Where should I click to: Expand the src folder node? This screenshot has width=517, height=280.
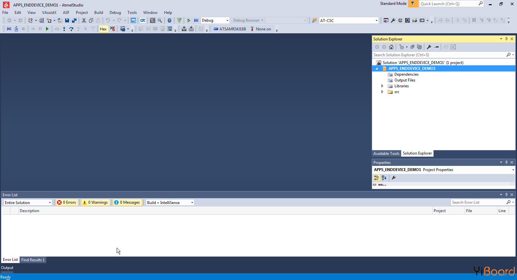coord(382,92)
